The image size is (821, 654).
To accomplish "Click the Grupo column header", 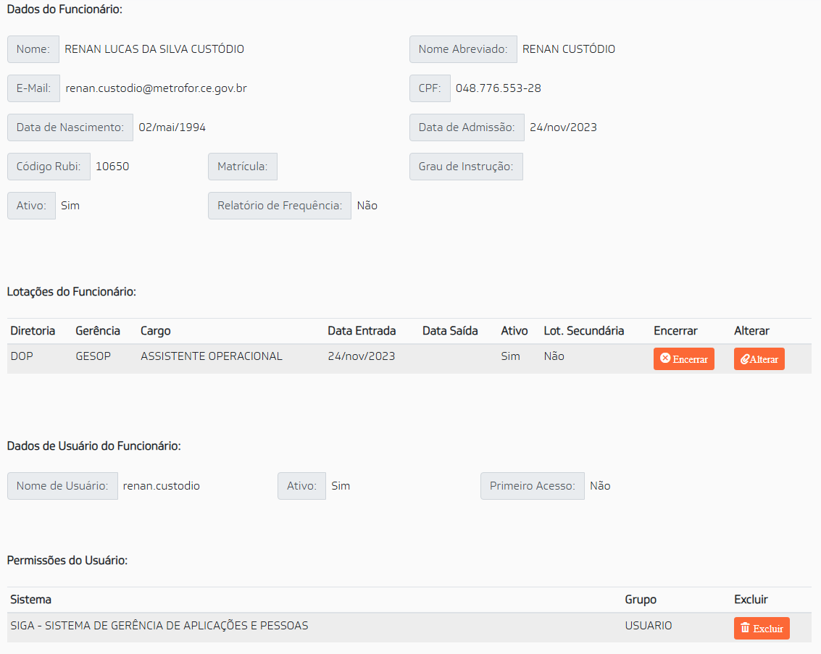I will tap(641, 600).
